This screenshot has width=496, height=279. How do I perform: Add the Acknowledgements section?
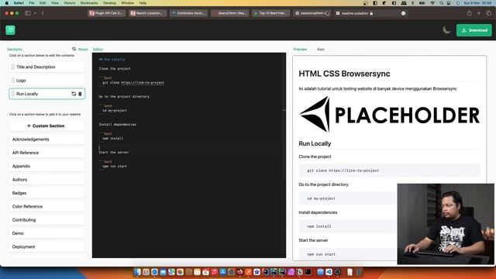click(46, 139)
